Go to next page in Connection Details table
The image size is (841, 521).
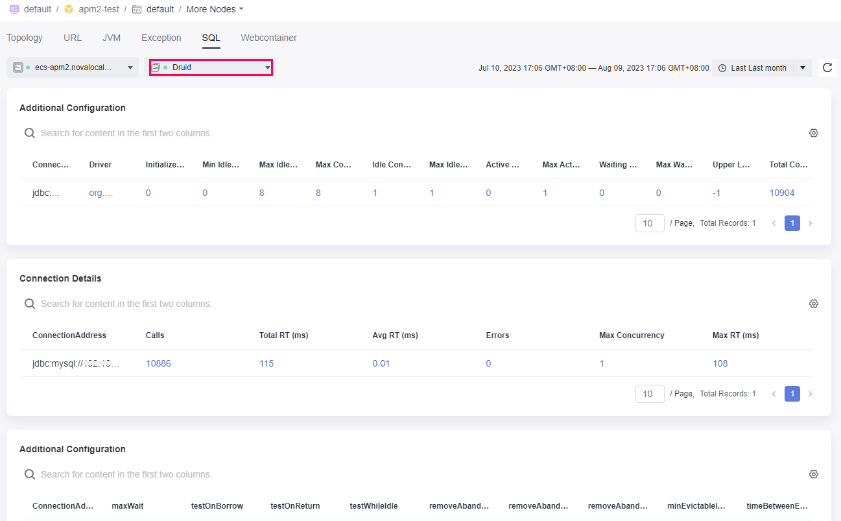coord(811,394)
